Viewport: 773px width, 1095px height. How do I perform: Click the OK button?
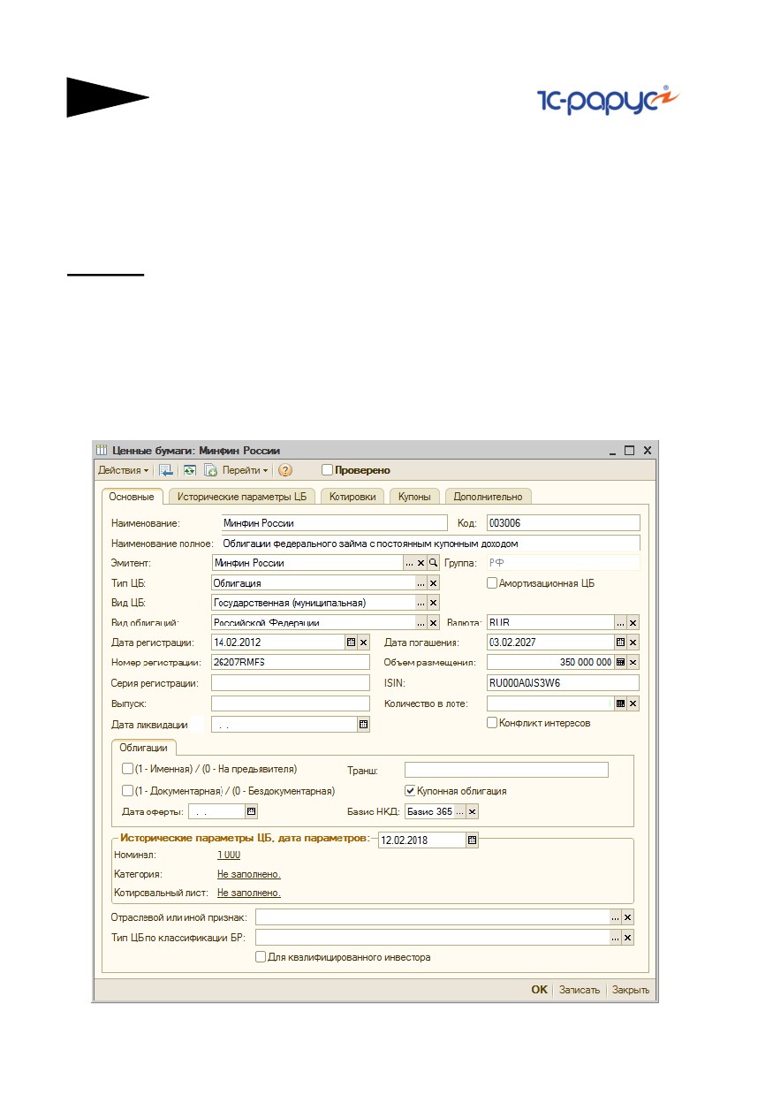tap(539, 990)
